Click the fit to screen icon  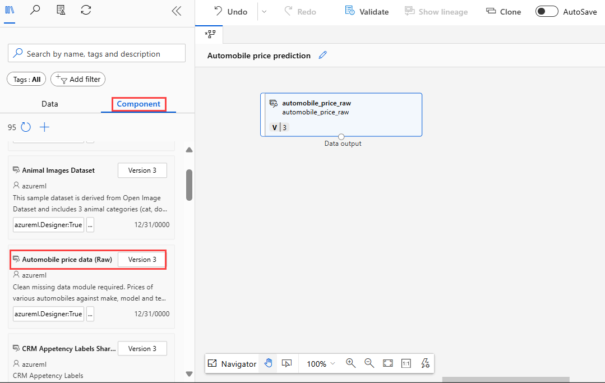click(387, 363)
